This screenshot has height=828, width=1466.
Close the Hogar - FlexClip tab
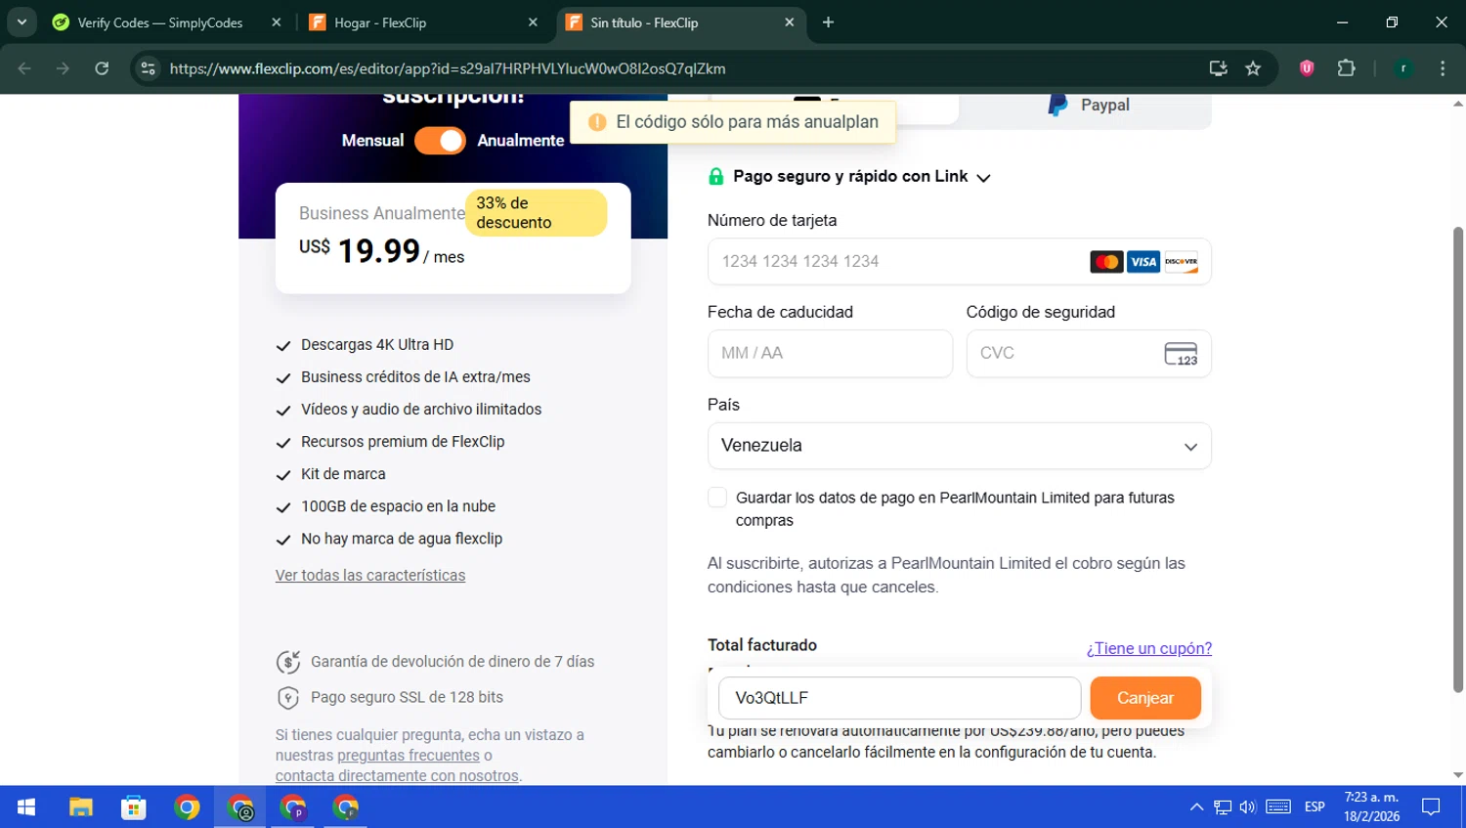click(x=533, y=22)
